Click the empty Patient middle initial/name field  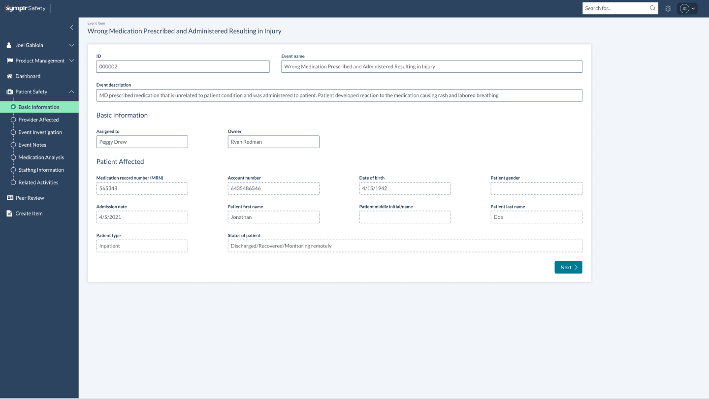(x=405, y=217)
